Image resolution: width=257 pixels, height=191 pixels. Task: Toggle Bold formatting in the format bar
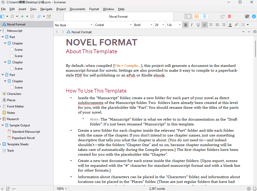pyautogui.click(x=185, y=25)
